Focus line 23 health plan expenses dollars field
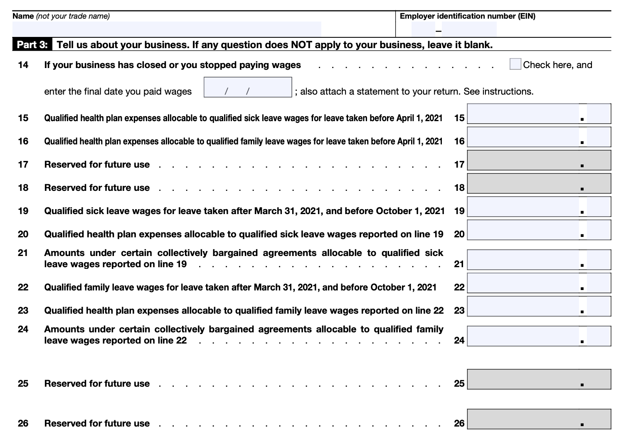The height and width of the screenshot is (434, 626). (x=523, y=306)
